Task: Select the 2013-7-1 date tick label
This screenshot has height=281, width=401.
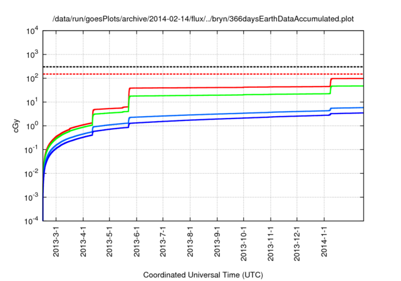Action: [x=163, y=242]
